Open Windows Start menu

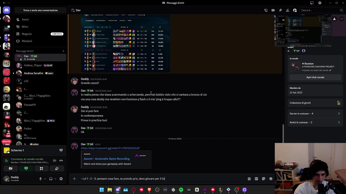pyautogui.click(x=102, y=190)
